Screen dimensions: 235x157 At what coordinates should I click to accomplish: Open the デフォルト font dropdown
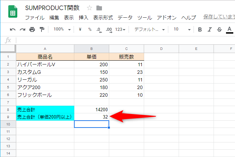[x=149, y=29]
